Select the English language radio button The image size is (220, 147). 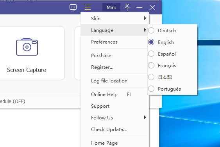point(151,42)
